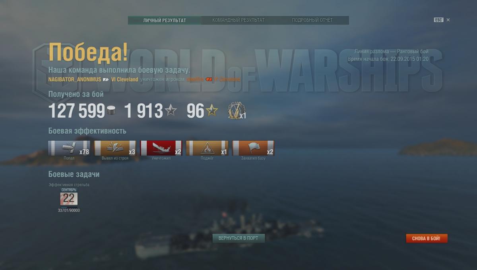
Task: Switch to Подробный отчёт tab
Action: tap(312, 20)
